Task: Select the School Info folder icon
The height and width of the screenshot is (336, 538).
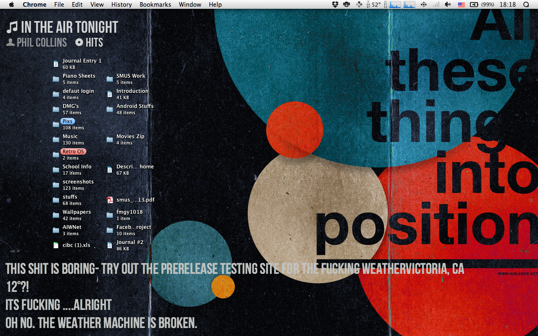Action: [x=55, y=170]
